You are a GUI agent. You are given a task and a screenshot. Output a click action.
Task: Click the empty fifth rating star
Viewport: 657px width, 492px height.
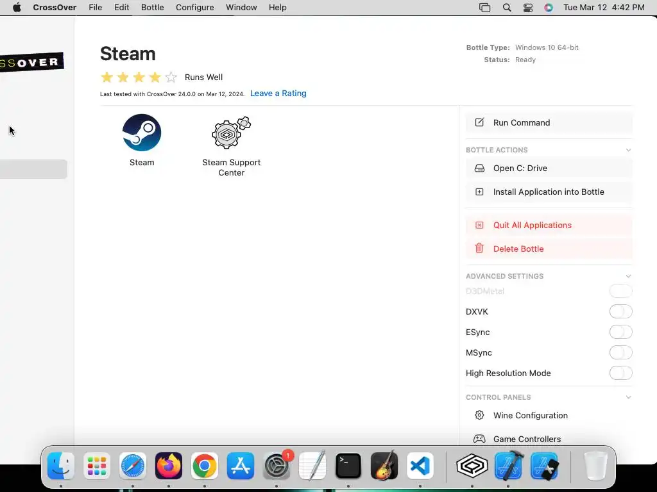[x=171, y=77]
